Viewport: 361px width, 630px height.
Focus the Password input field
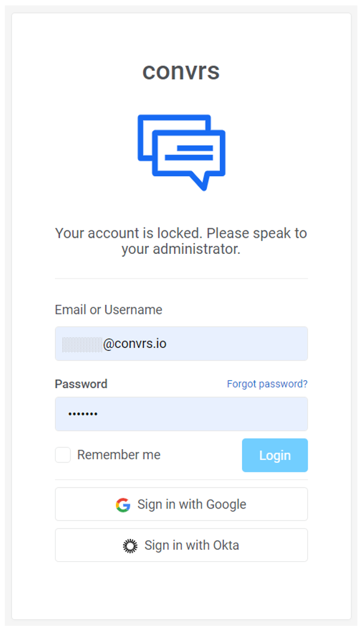pyautogui.click(x=181, y=414)
